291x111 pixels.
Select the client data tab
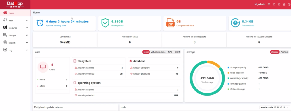146,52
